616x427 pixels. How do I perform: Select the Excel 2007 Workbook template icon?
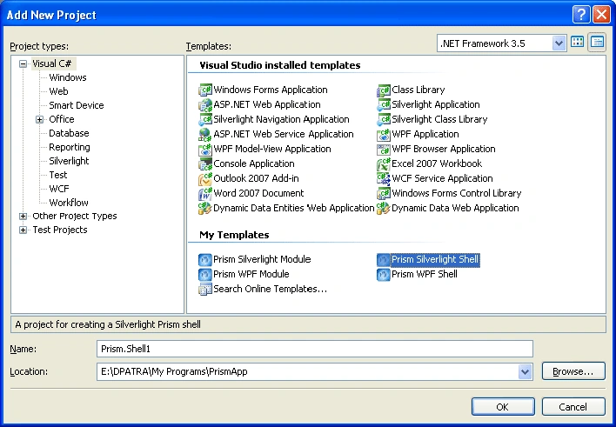384,163
